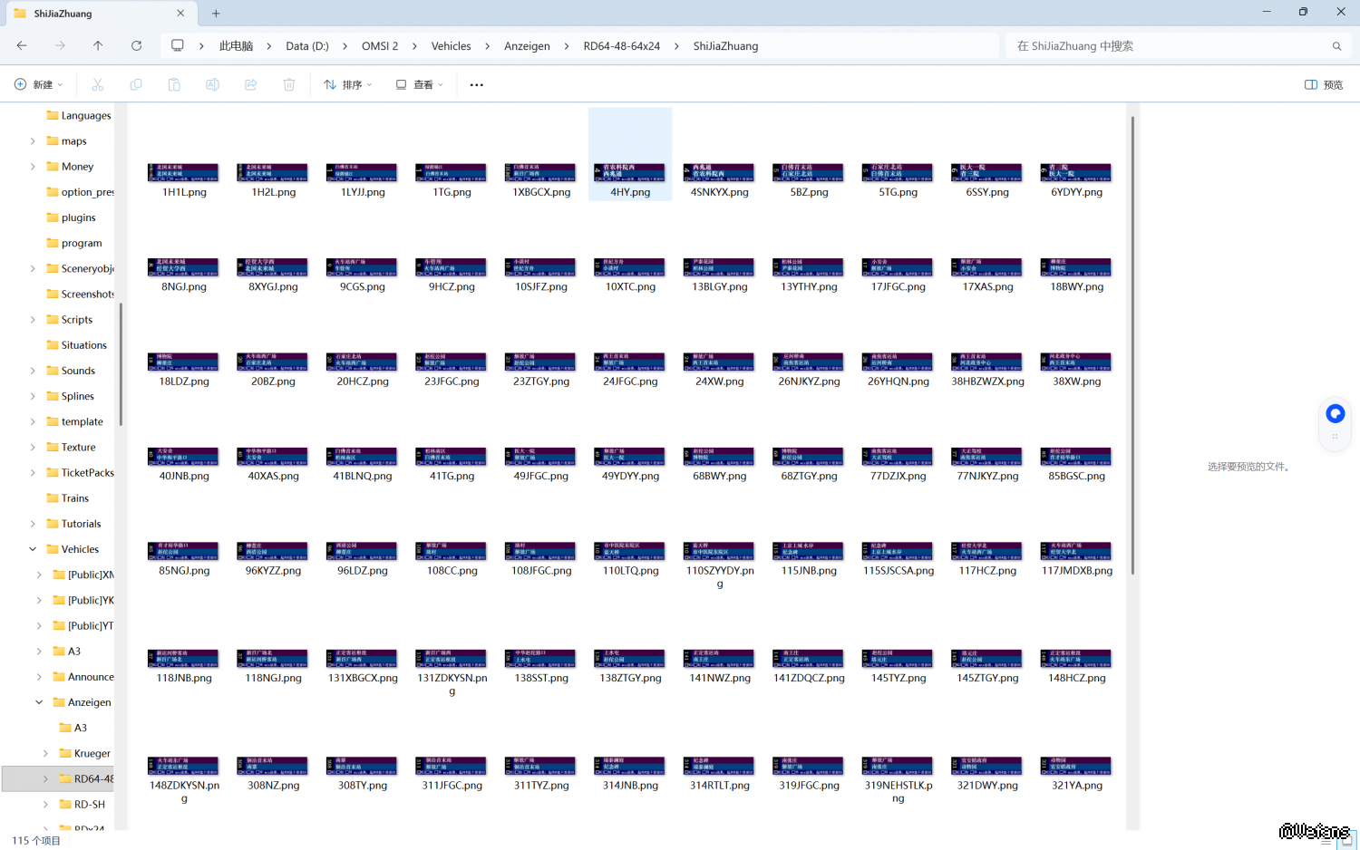The height and width of the screenshot is (850, 1360).
Task: Open a new File Explorer tab
Action: [216, 13]
